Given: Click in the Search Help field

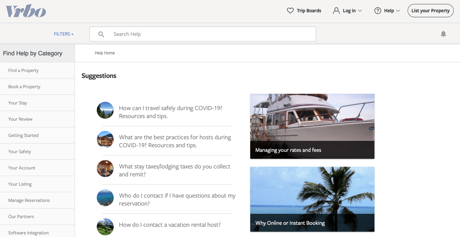Looking at the screenshot, I should pos(203,34).
